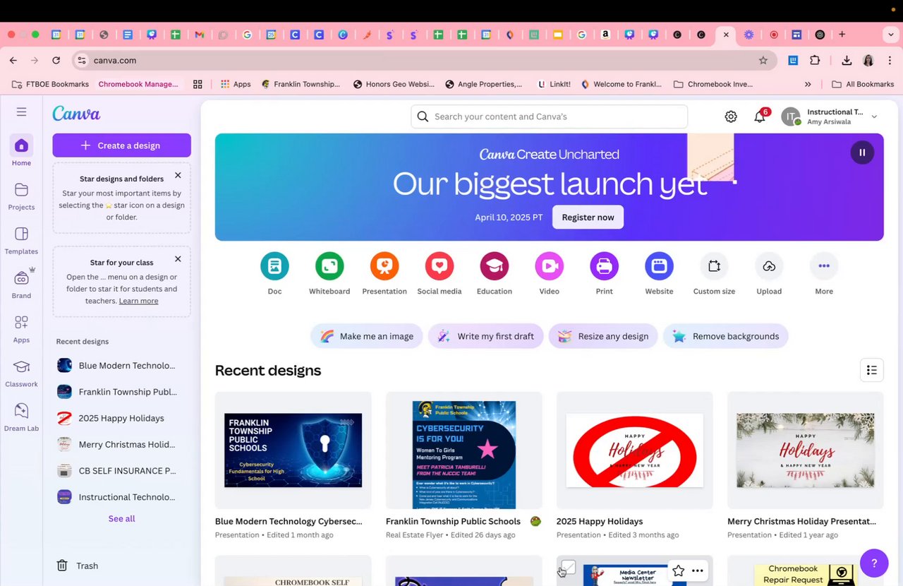Open more options on Media Center Newsletter
The image size is (903, 586).
tap(698, 570)
